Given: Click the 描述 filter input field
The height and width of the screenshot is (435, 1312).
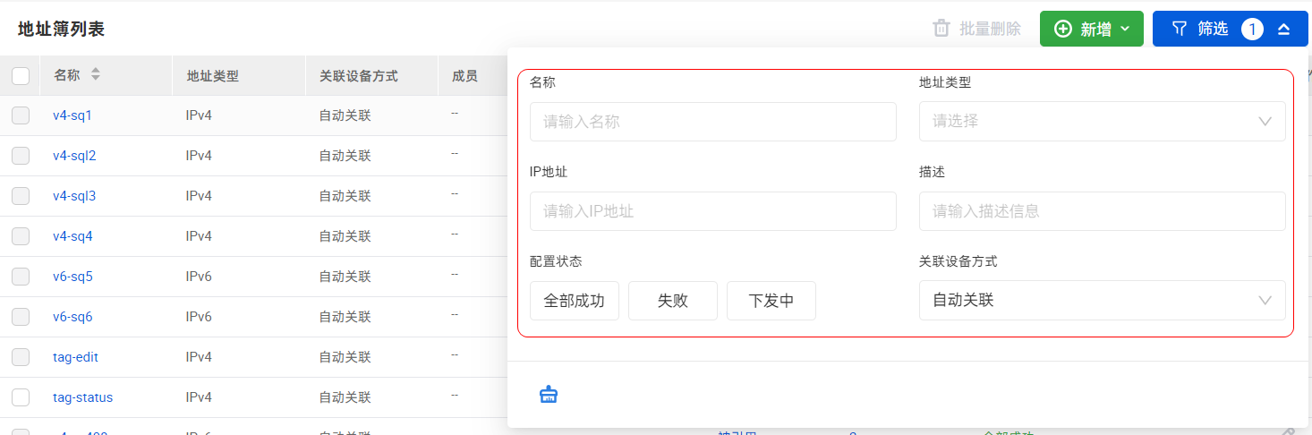Looking at the screenshot, I should tap(1103, 211).
